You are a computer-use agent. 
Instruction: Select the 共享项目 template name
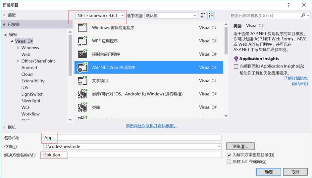pyautogui.click(x=100, y=81)
